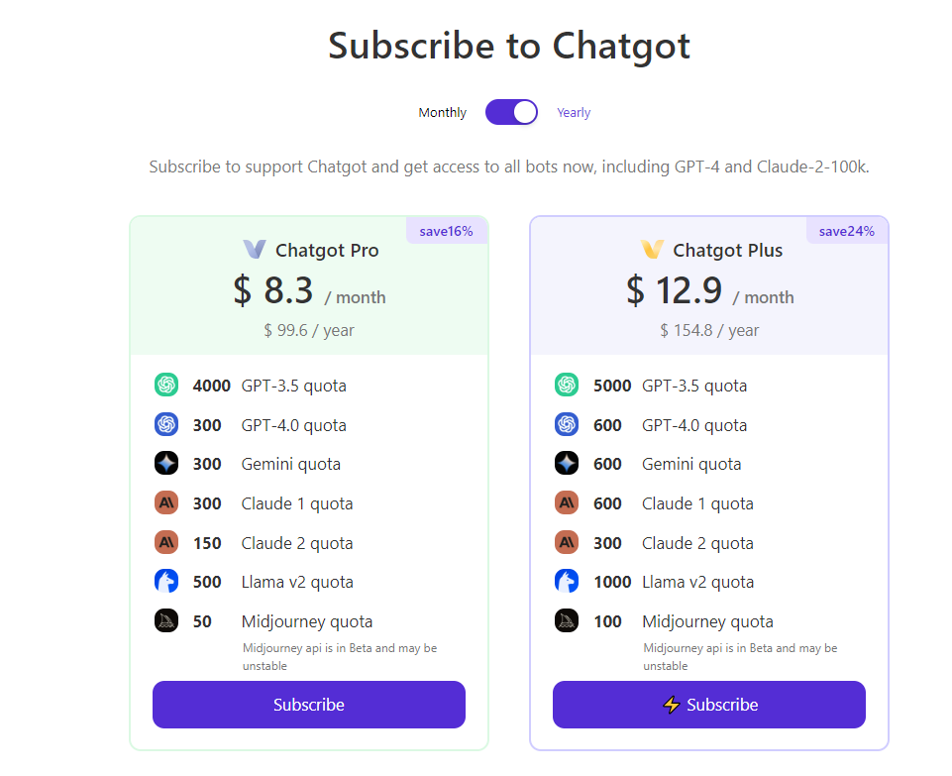Click the Claude 2 icon in Pro plan
This screenshot has height=776, width=952.
pyautogui.click(x=166, y=543)
